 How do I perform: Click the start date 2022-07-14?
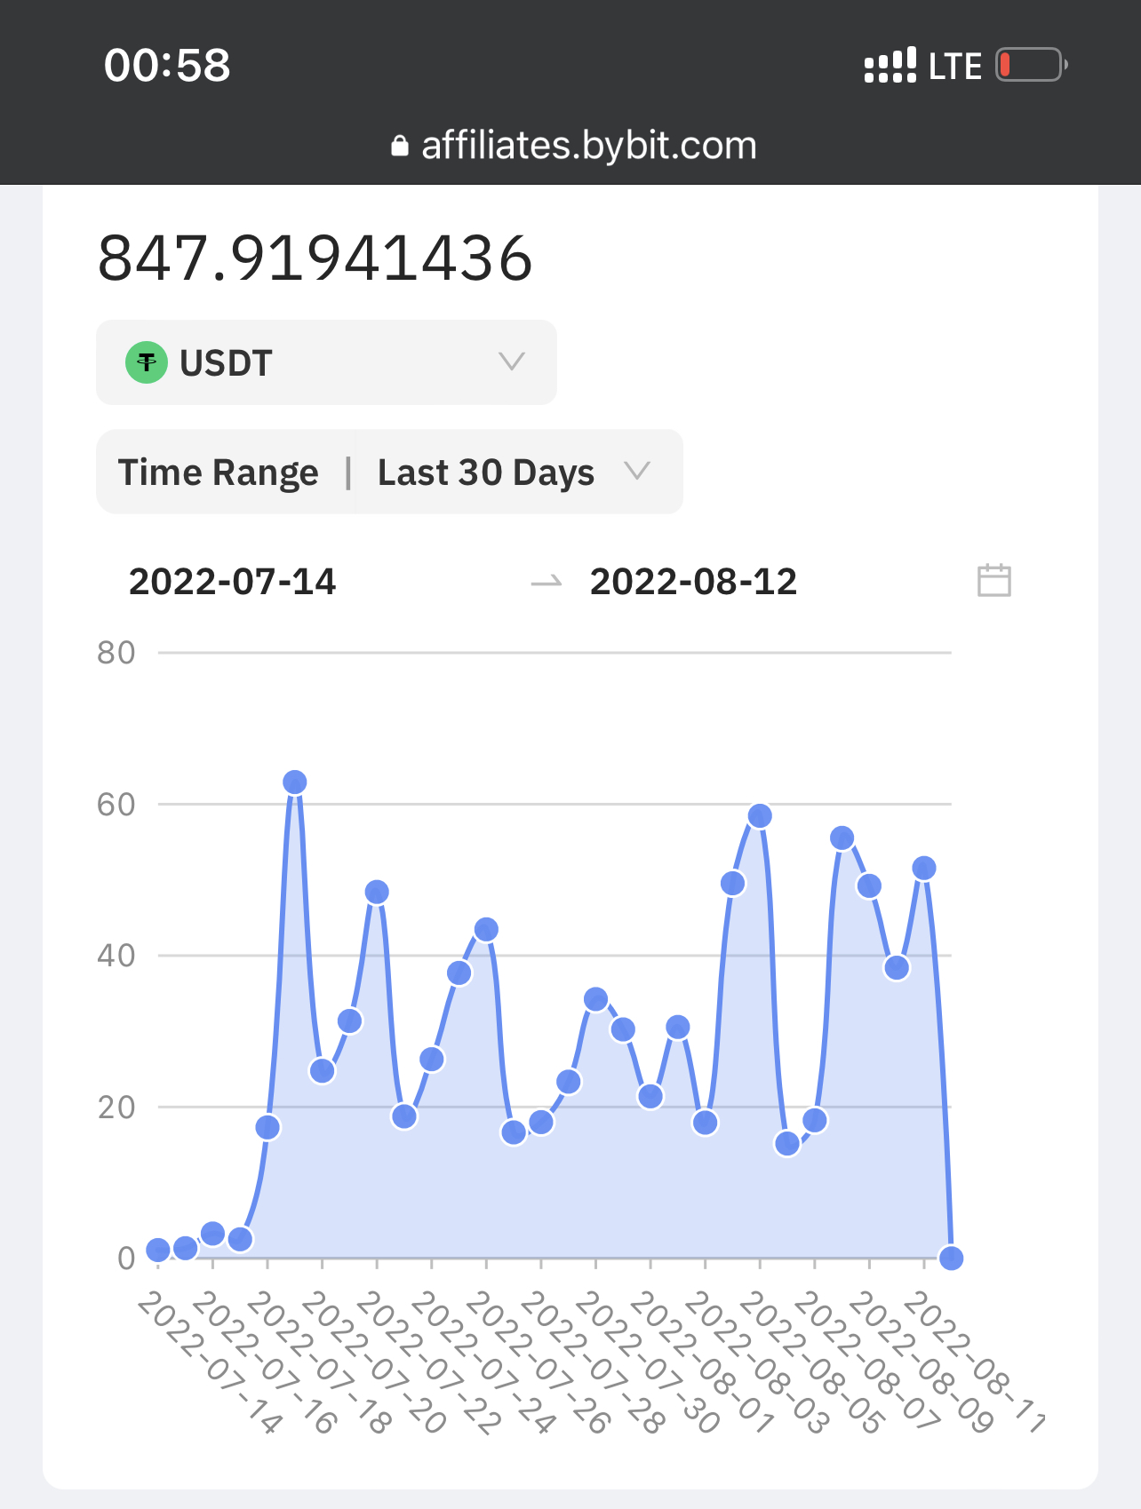232,582
